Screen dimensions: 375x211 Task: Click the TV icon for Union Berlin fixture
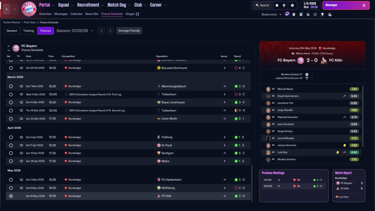click(21, 119)
